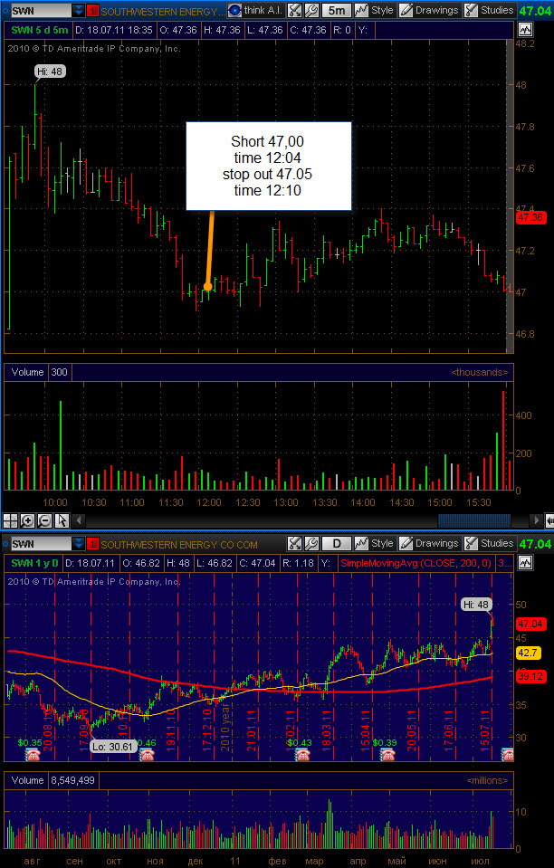The width and height of the screenshot is (554, 868).
Task: Click the scroll-to-end icon beside the scrollbar
Action: 549,520
